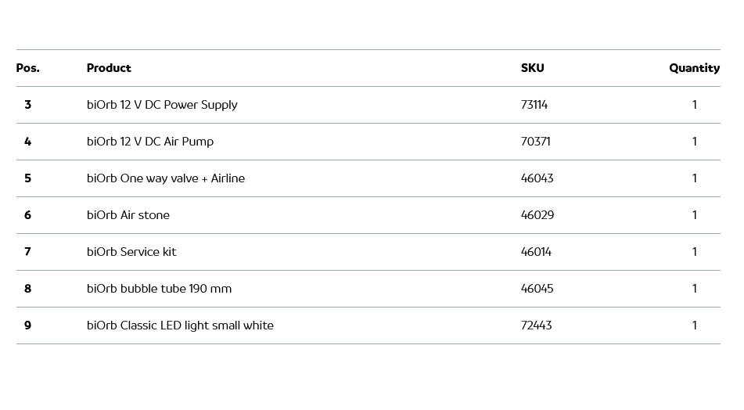Click SKU 46029
Image resolution: width=744 pixels, height=410 pixels.
[x=537, y=215]
